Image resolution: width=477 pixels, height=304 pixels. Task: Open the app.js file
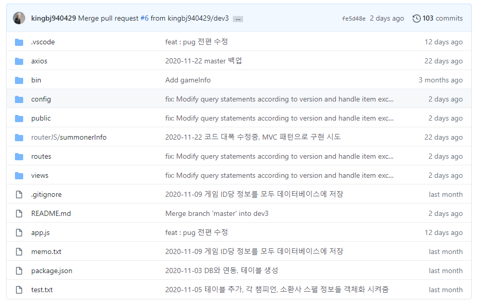(41, 233)
